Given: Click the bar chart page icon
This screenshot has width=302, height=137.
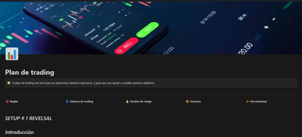Looking at the screenshot, I should [12, 54].
